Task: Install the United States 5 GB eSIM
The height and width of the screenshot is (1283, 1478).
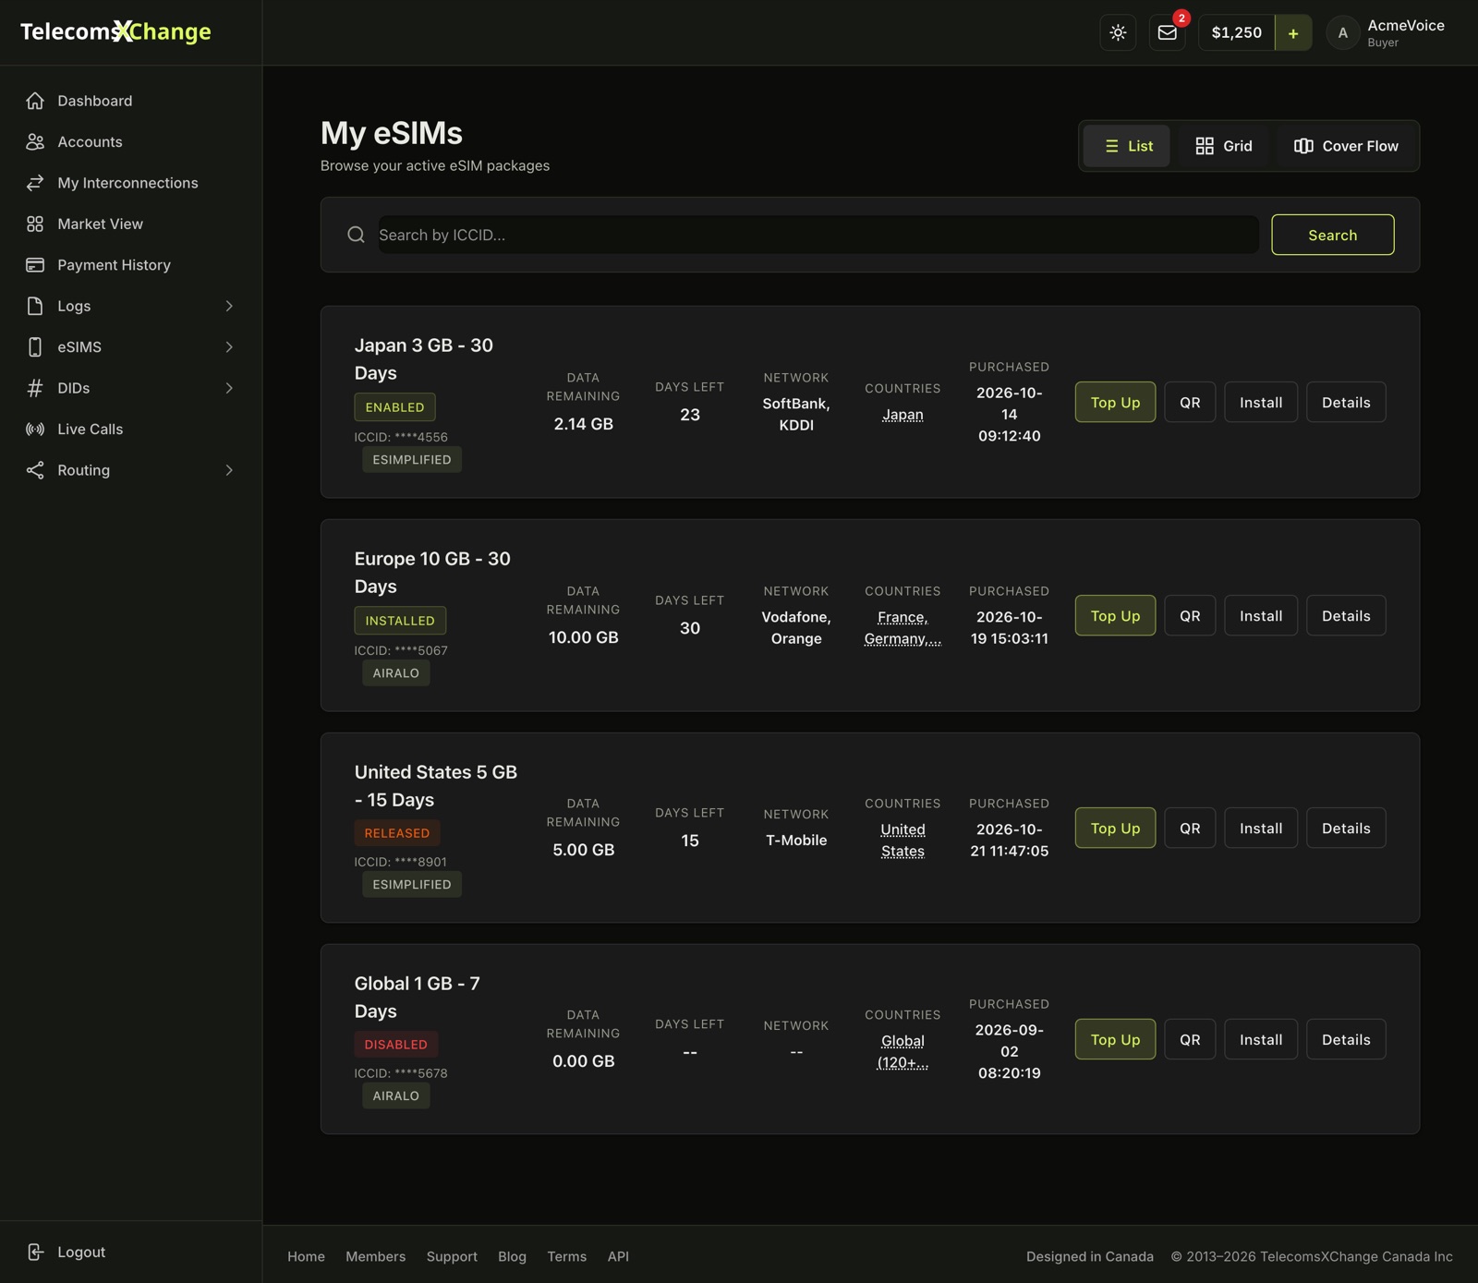Action: point(1261,828)
